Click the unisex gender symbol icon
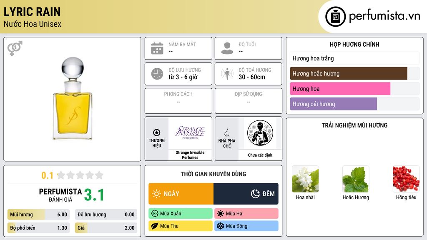The image size is (427, 240). click(15, 48)
